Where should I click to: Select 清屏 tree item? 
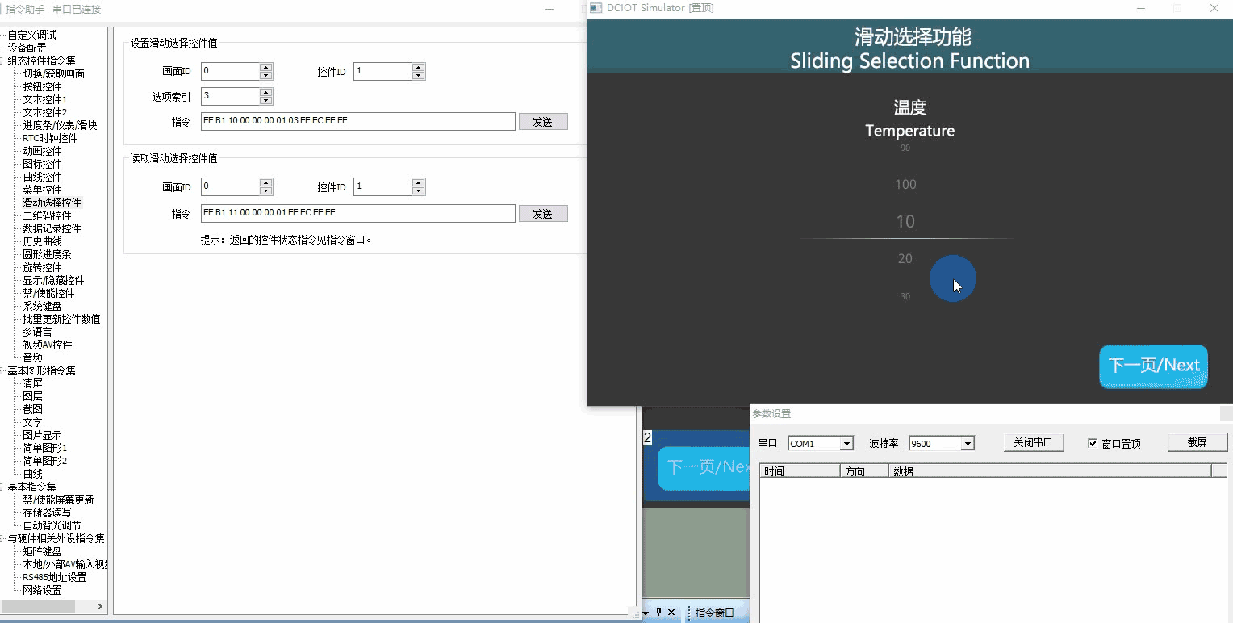coord(32,383)
